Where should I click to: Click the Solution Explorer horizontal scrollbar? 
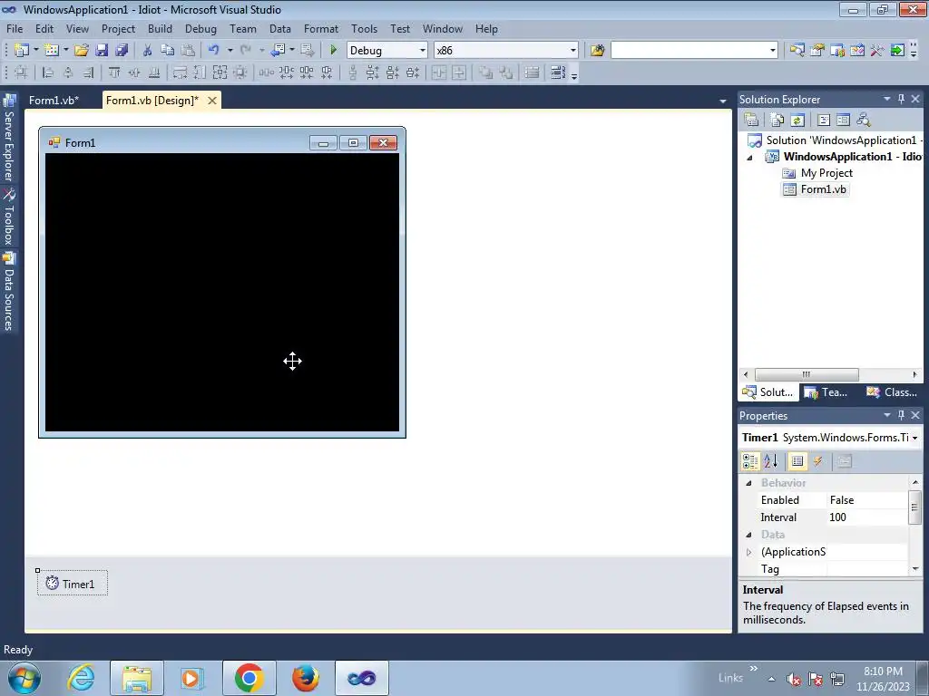pyautogui.click(x=807, y=374)
